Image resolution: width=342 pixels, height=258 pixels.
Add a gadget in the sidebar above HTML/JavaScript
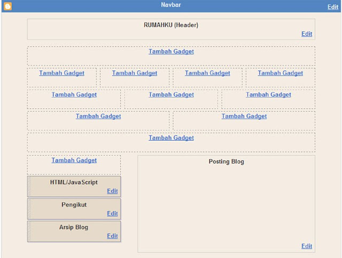tap(74, 160)
